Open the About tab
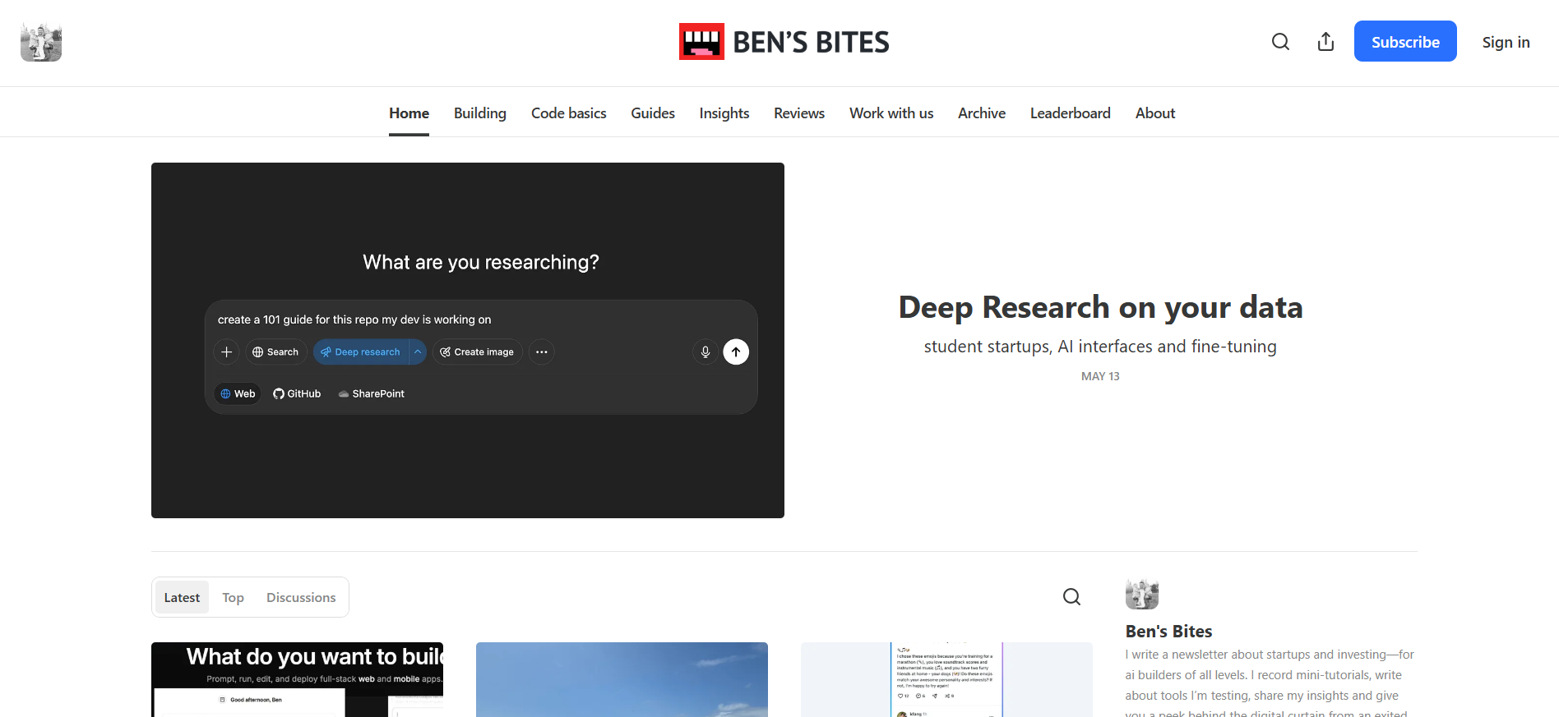The width and height of the screenshot is (1559, 717). [1155, 113]
